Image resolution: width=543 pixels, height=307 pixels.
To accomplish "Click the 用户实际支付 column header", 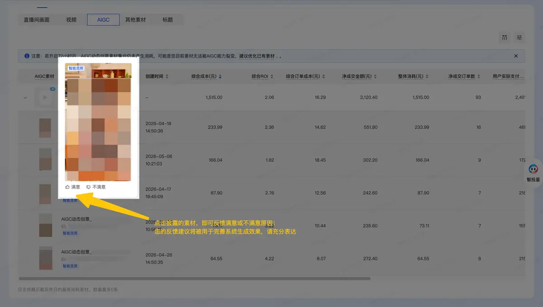I will click(x=508, y=76).
